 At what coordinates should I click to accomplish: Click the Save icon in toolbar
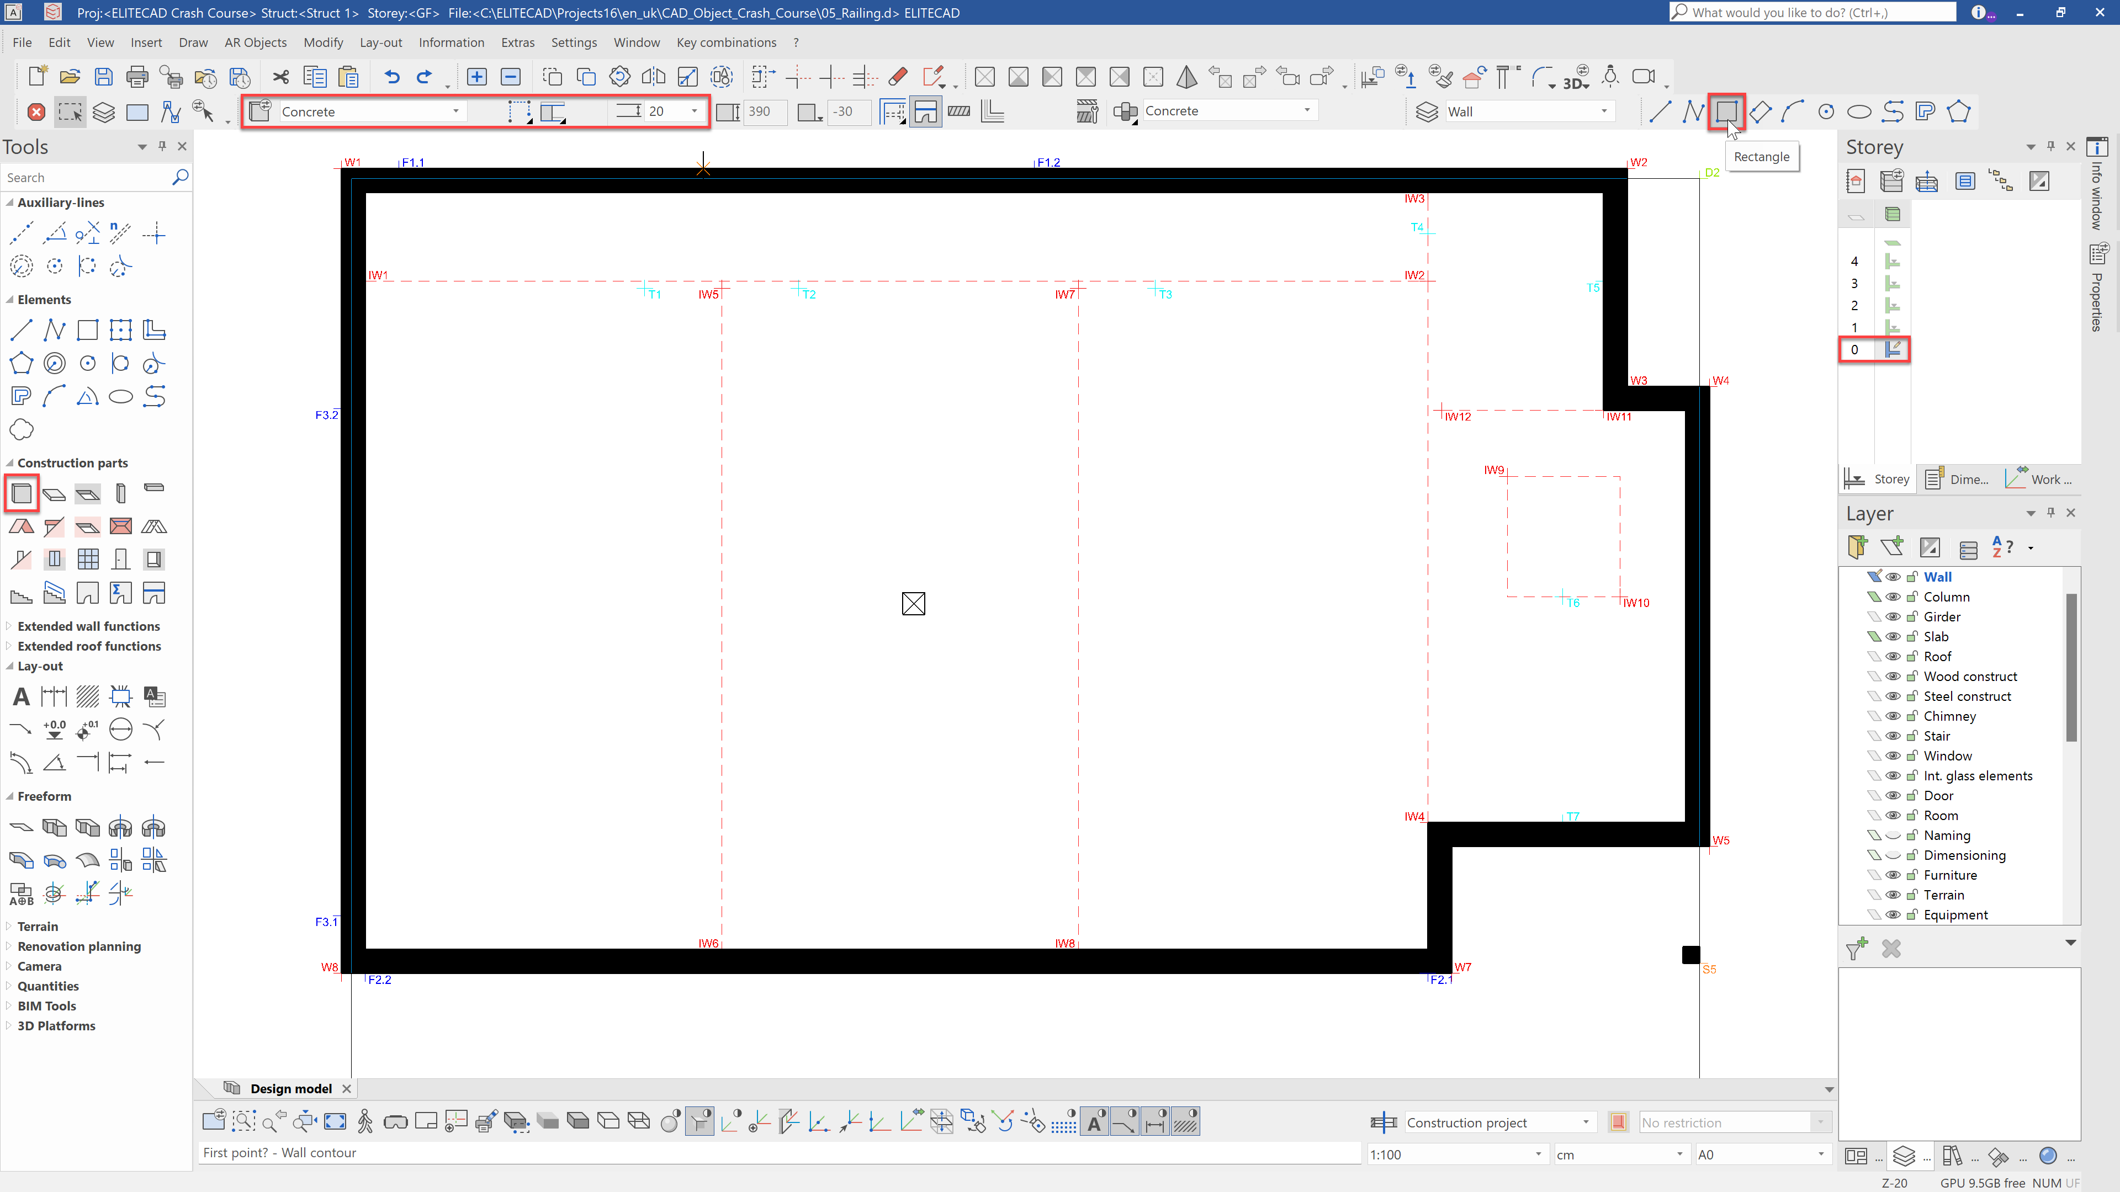pyautogui.click(x=104, y=77)
